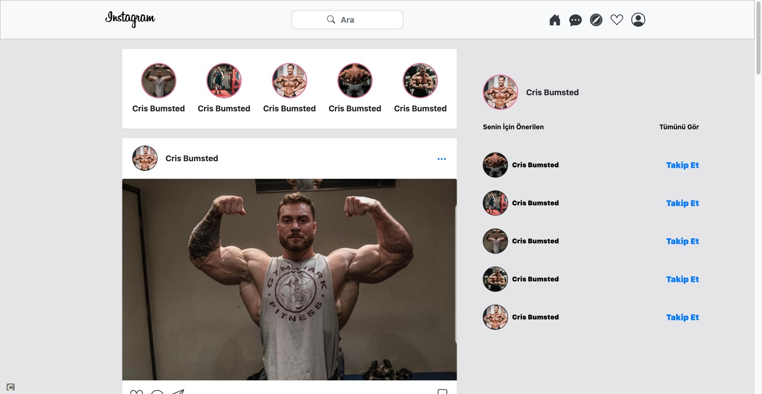This screenshot has height=394, width=762.
Task: Open the first story thumbnail
Action: [159, 80]
